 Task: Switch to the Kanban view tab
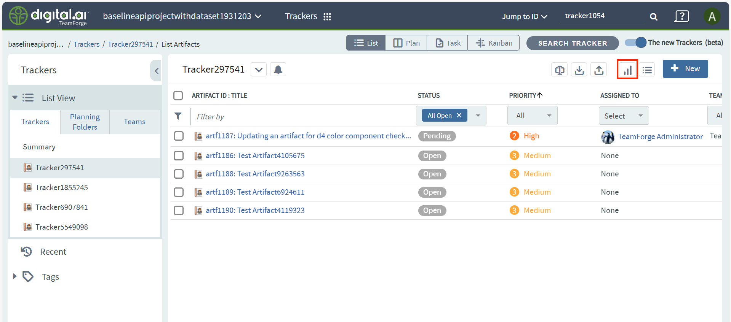tap(494, 43)
